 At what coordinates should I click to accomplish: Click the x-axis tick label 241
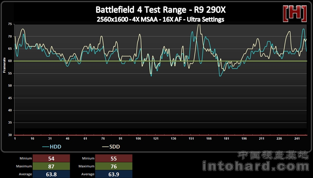[x=297, y=138]
